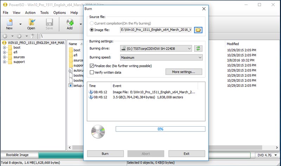The width and height of the screenshot is (281, 166).
Task: Browse for image file with folder icon
Action: (x=198, y=30)
